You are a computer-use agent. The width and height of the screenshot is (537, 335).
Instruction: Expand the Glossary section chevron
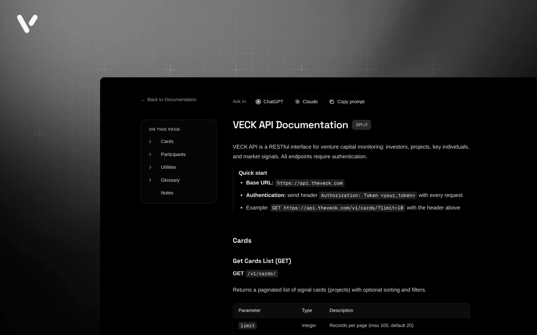tap(150, 180)
